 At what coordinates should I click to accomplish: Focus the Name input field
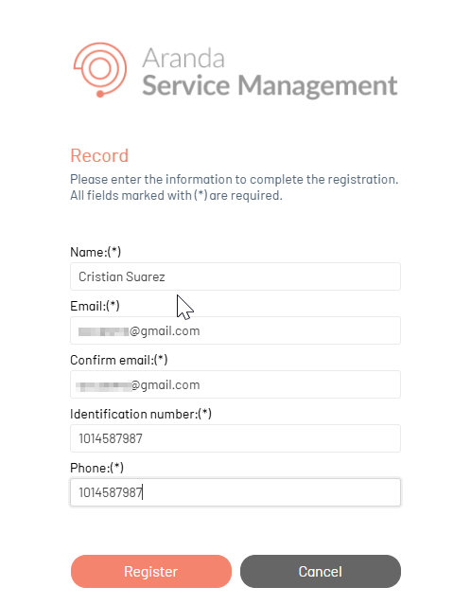235,276
